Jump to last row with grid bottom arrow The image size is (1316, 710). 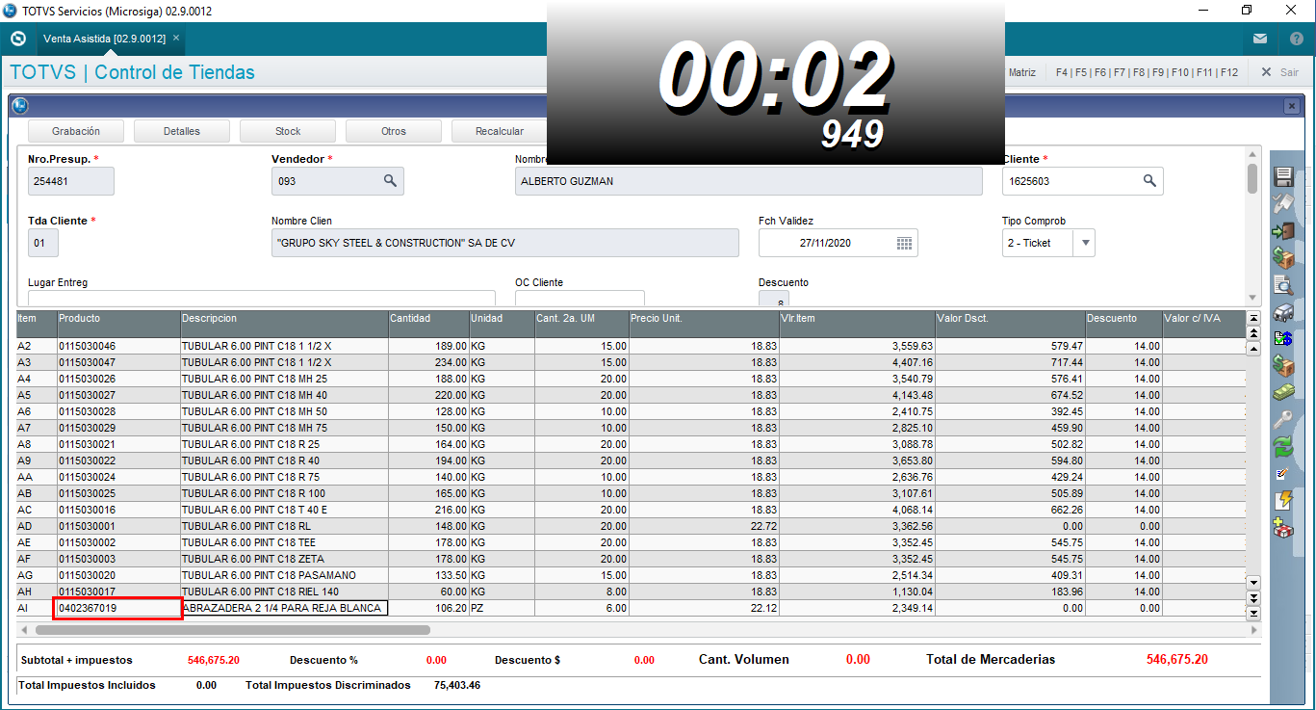point(1253,613)
